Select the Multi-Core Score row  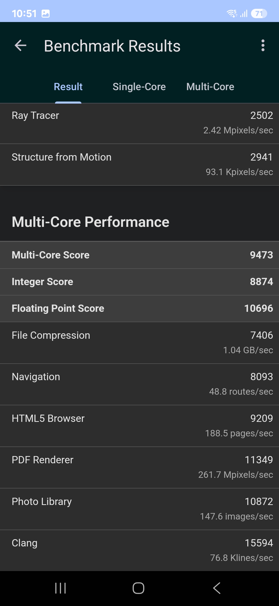pos(139,255)
